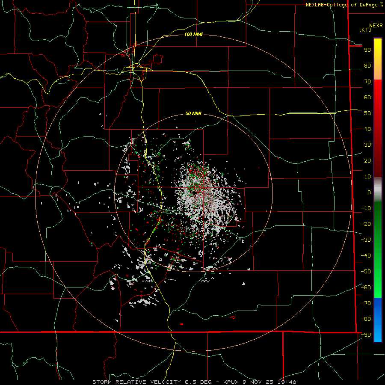Click the -90 scale value
This screenshot has height=385, width=385.
point(366,335)
